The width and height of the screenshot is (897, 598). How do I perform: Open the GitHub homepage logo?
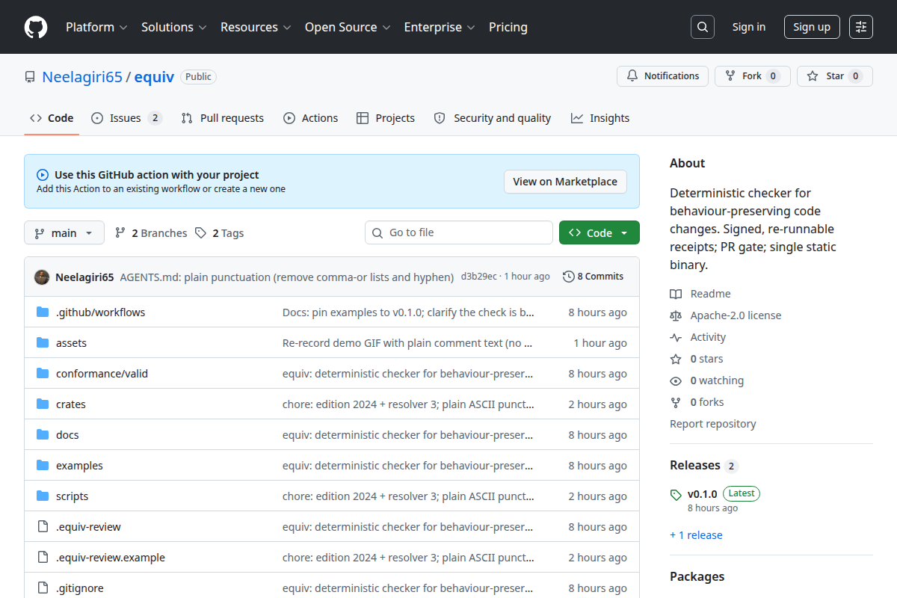[x=36, y=27]
